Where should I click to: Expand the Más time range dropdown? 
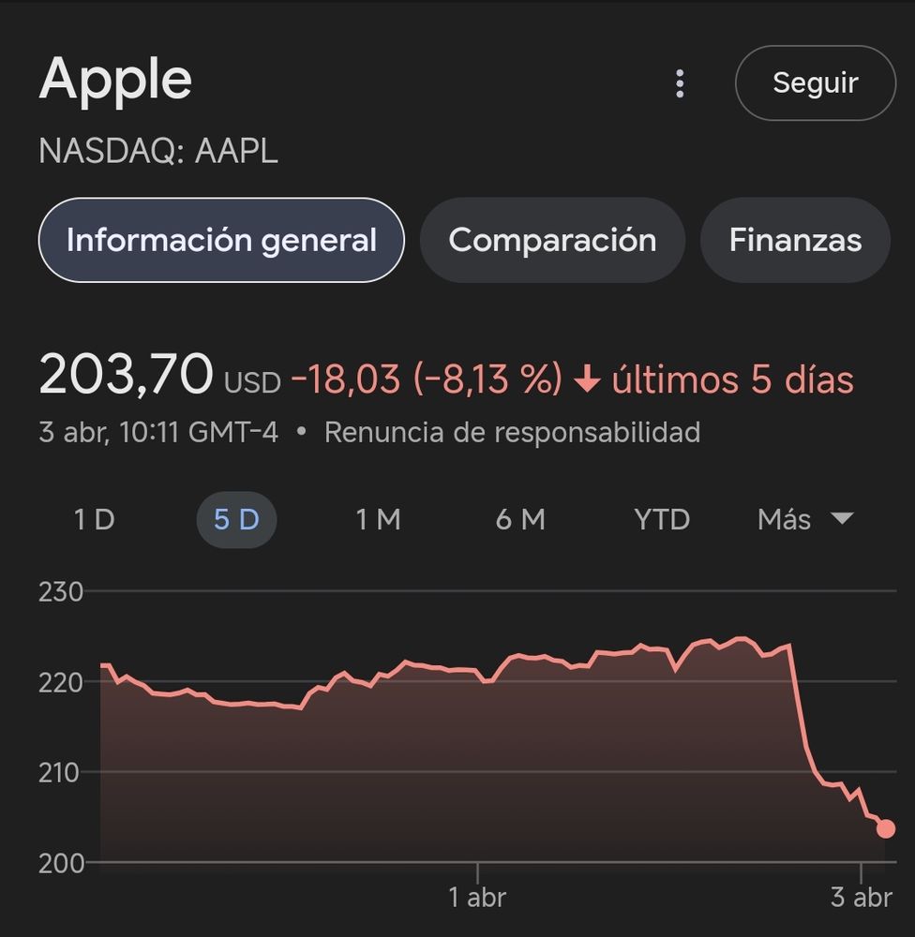805,519
